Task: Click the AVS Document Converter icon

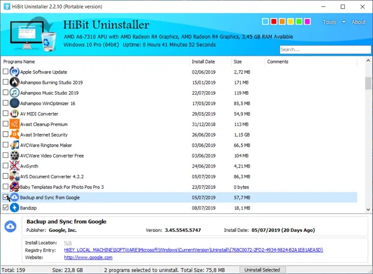Action: point(15,176)
